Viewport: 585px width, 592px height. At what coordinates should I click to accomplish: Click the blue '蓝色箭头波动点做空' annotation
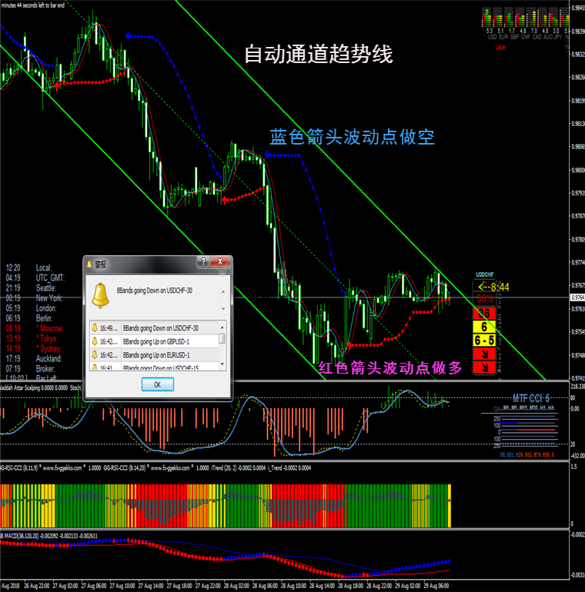coord(353,137)
